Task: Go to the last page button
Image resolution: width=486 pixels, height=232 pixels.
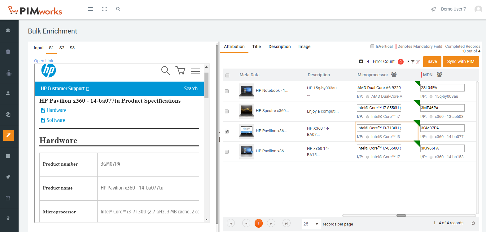Action: point(287,223)
